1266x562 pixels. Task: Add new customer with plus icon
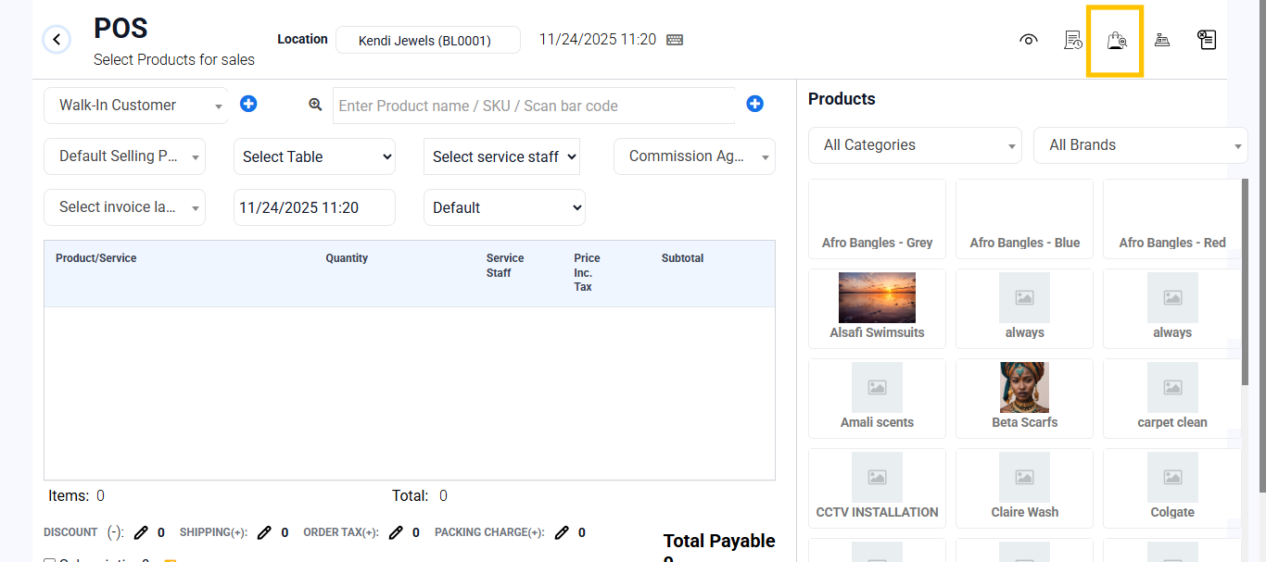pos(248,104)
